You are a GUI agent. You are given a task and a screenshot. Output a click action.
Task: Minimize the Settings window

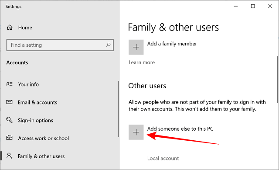(x=236, y=6)
